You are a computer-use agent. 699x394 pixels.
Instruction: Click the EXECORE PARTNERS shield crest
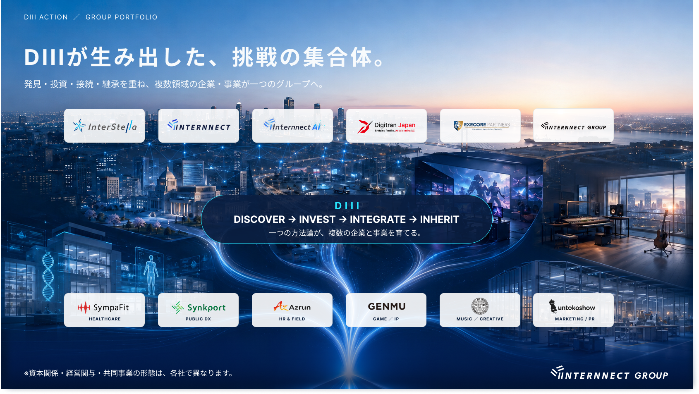pos(458,125)
